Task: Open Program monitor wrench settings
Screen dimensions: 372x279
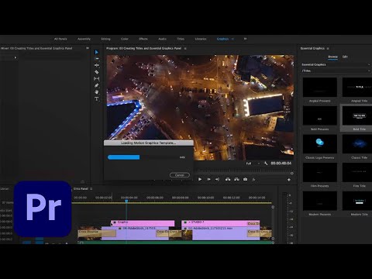Action: (x=266, y=164)
